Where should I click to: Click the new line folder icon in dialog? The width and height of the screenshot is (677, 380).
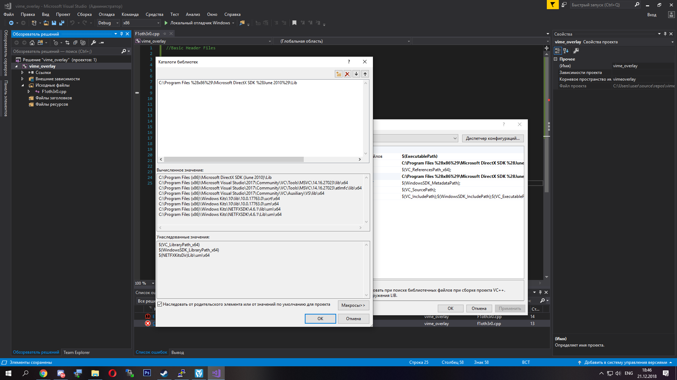(338, 74)
